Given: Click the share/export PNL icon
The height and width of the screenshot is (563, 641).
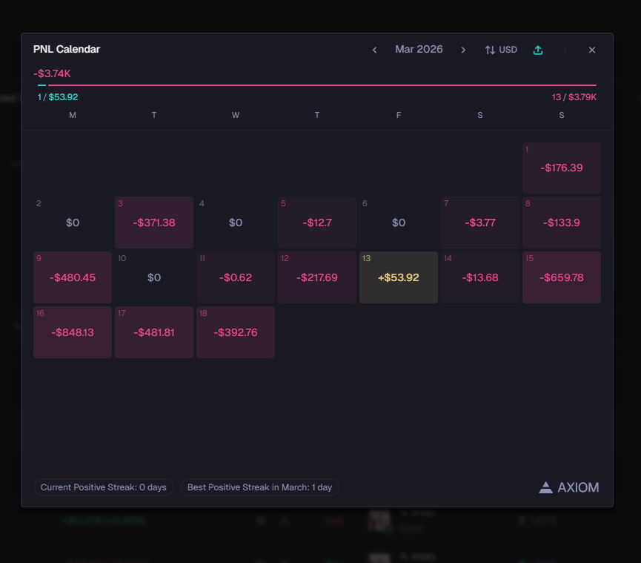Looking at the screenshot, I should tap(538, 50).
